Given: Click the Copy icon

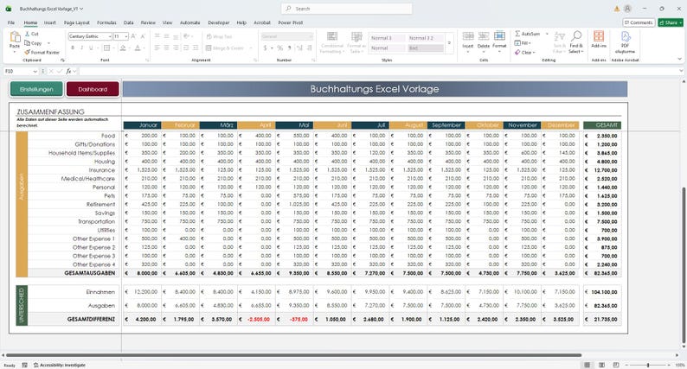Looking at the screenshot, I should coord(27,43).
